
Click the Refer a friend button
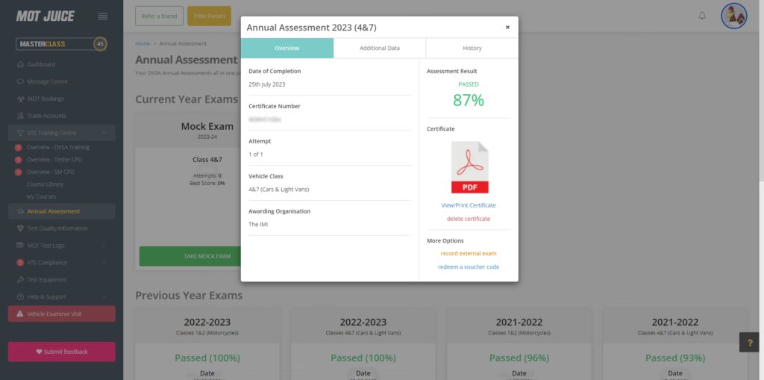(159, 16)
